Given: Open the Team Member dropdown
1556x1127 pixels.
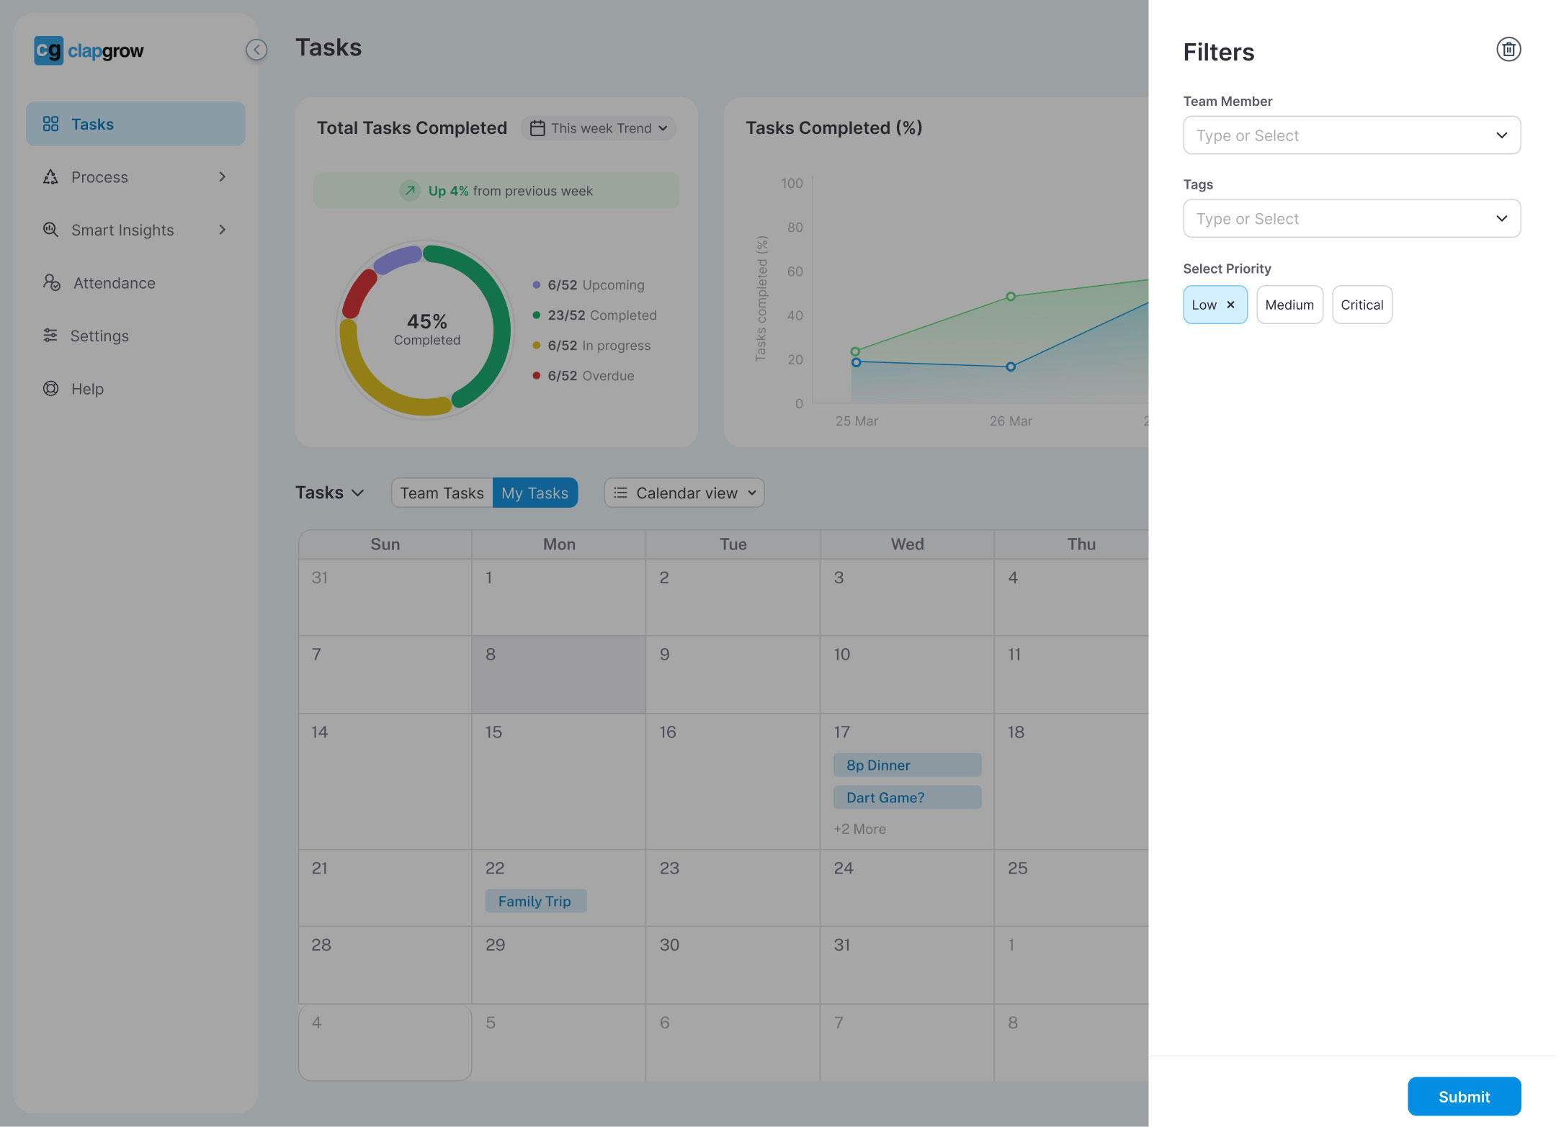Looking at the screenshot, I should (x=1351, y=135).
